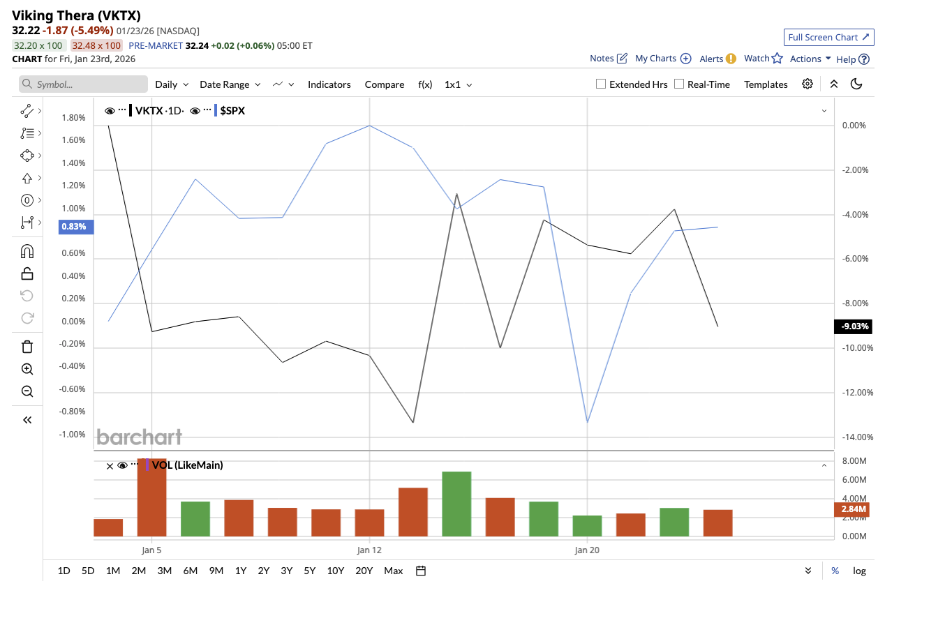
Task: Open the number annotation tool
Action: (27, 200)
